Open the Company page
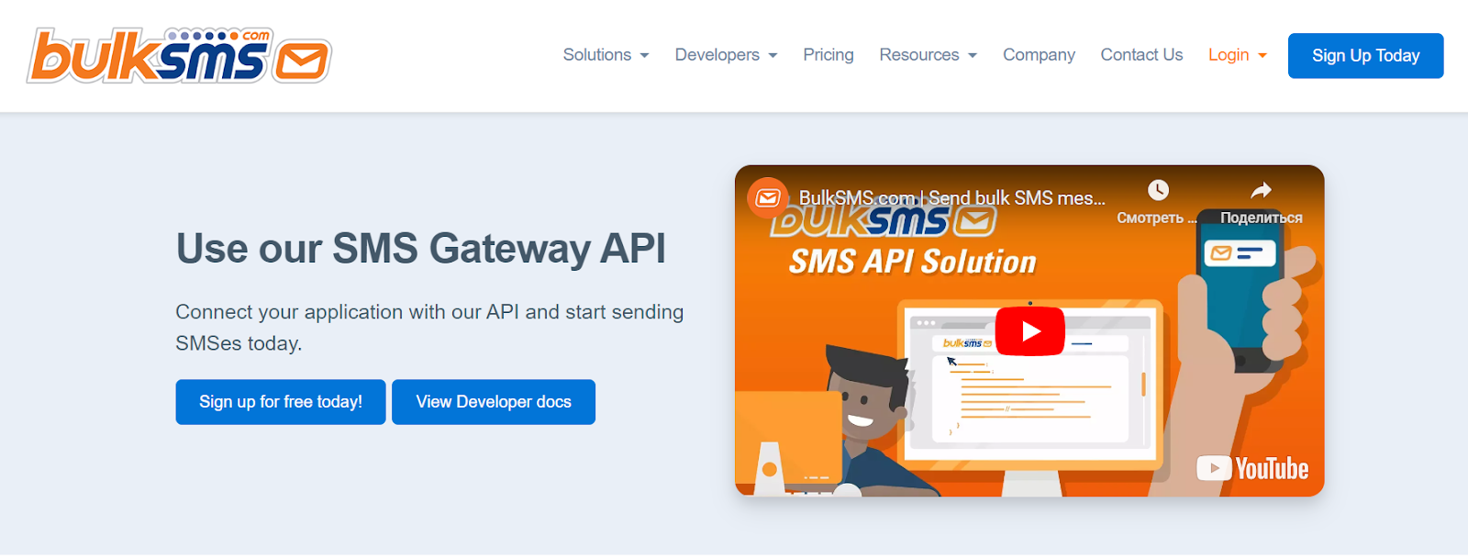This screenshot has width=1468, height=559. [1039, 55]
